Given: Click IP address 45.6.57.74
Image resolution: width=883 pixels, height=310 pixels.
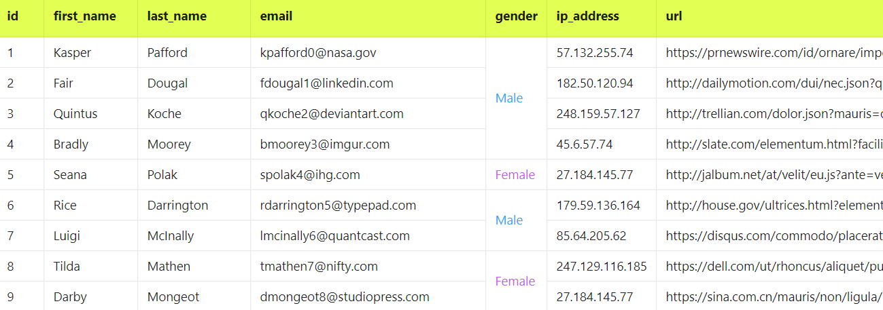Looking at the screenshot, I should [602, 144].
